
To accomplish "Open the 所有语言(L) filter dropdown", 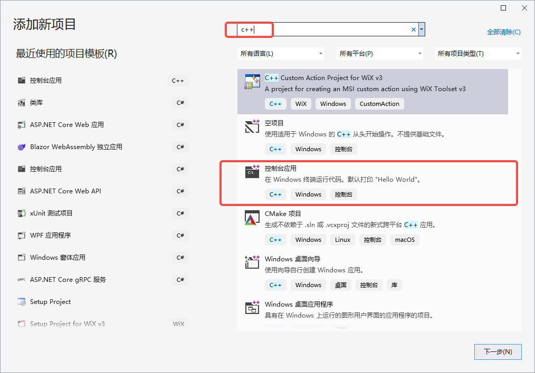I will [281, 54].
